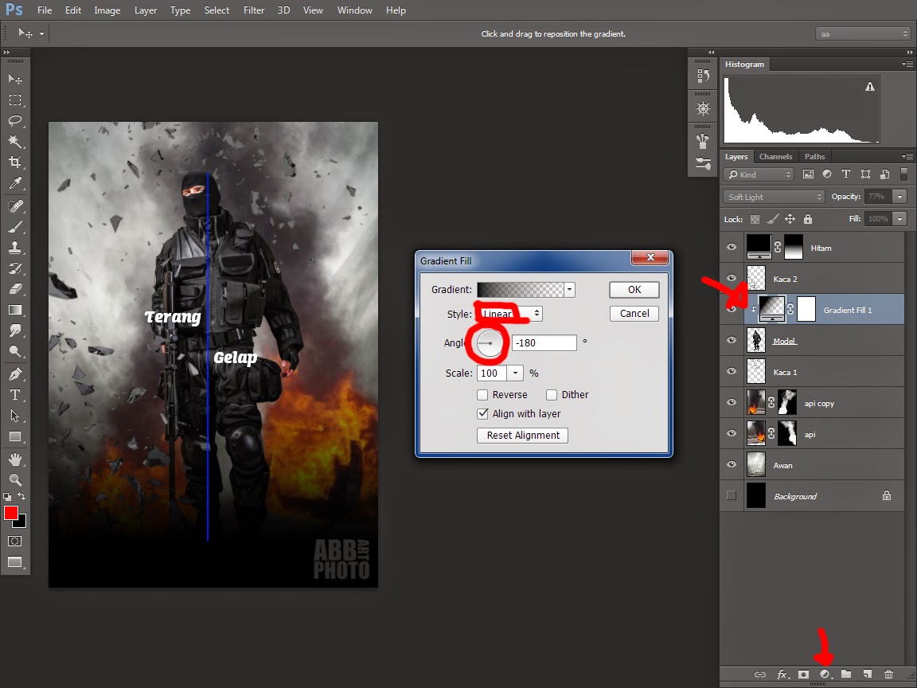Expand the Scale value dropdown arrow

pyautogui.click(x=516, y=373)
